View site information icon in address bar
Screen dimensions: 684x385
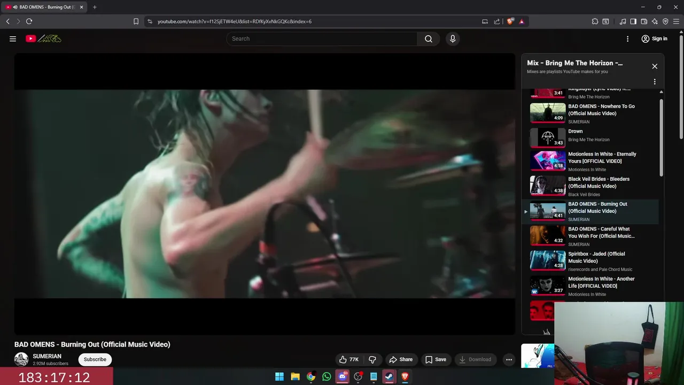(x=150, y=21)
